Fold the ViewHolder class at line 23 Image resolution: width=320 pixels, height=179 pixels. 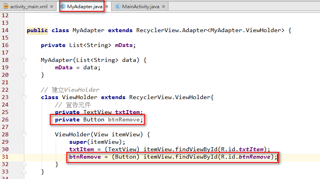coord(24,97)
